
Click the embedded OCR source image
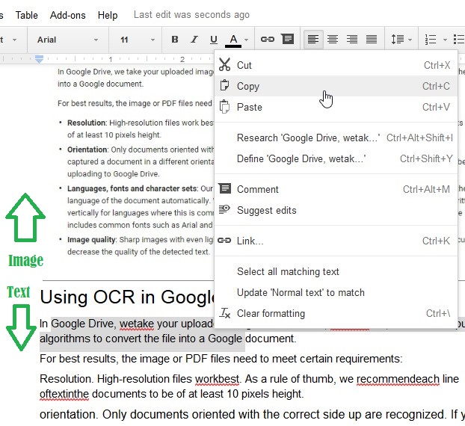click(x=135, y=161)
